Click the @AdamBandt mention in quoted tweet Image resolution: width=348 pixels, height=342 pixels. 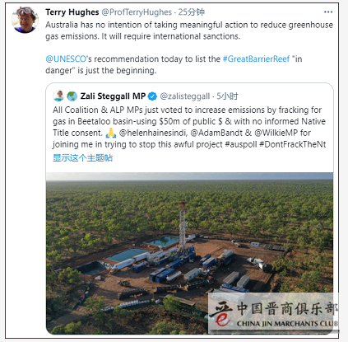(216, 133)
